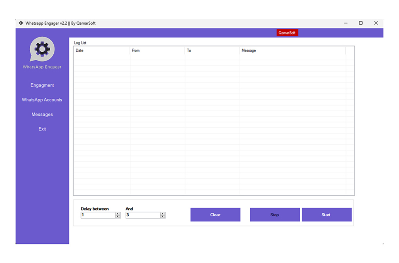Stop the engagement process

coord(275,215)
